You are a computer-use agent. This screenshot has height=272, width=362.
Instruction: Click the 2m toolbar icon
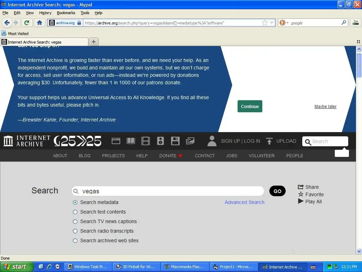point(356,22)
